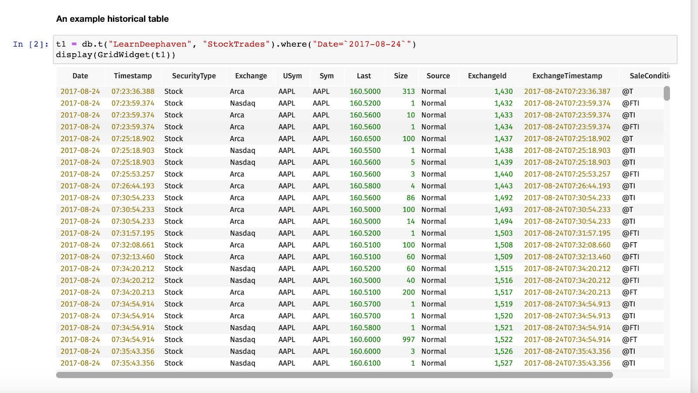
Task: Click SecurityType cell Stock in 07:23:36.388 row
Action: [174, 91]
